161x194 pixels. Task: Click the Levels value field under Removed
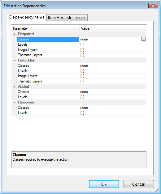click(113, 113)
